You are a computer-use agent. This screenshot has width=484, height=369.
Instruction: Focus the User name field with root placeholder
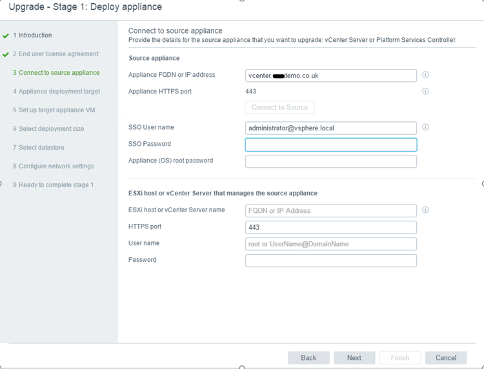331,244
